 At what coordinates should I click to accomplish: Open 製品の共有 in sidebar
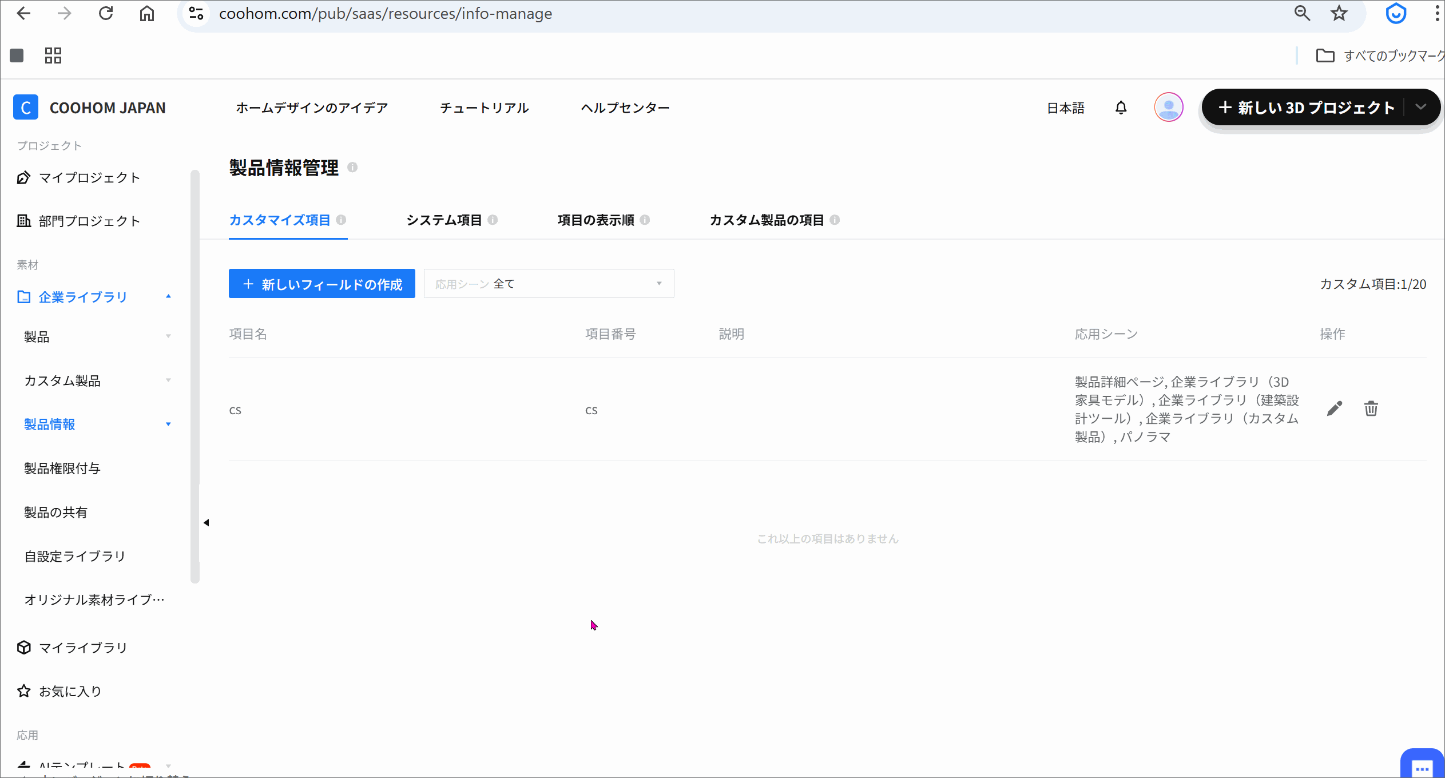[55, 513]
